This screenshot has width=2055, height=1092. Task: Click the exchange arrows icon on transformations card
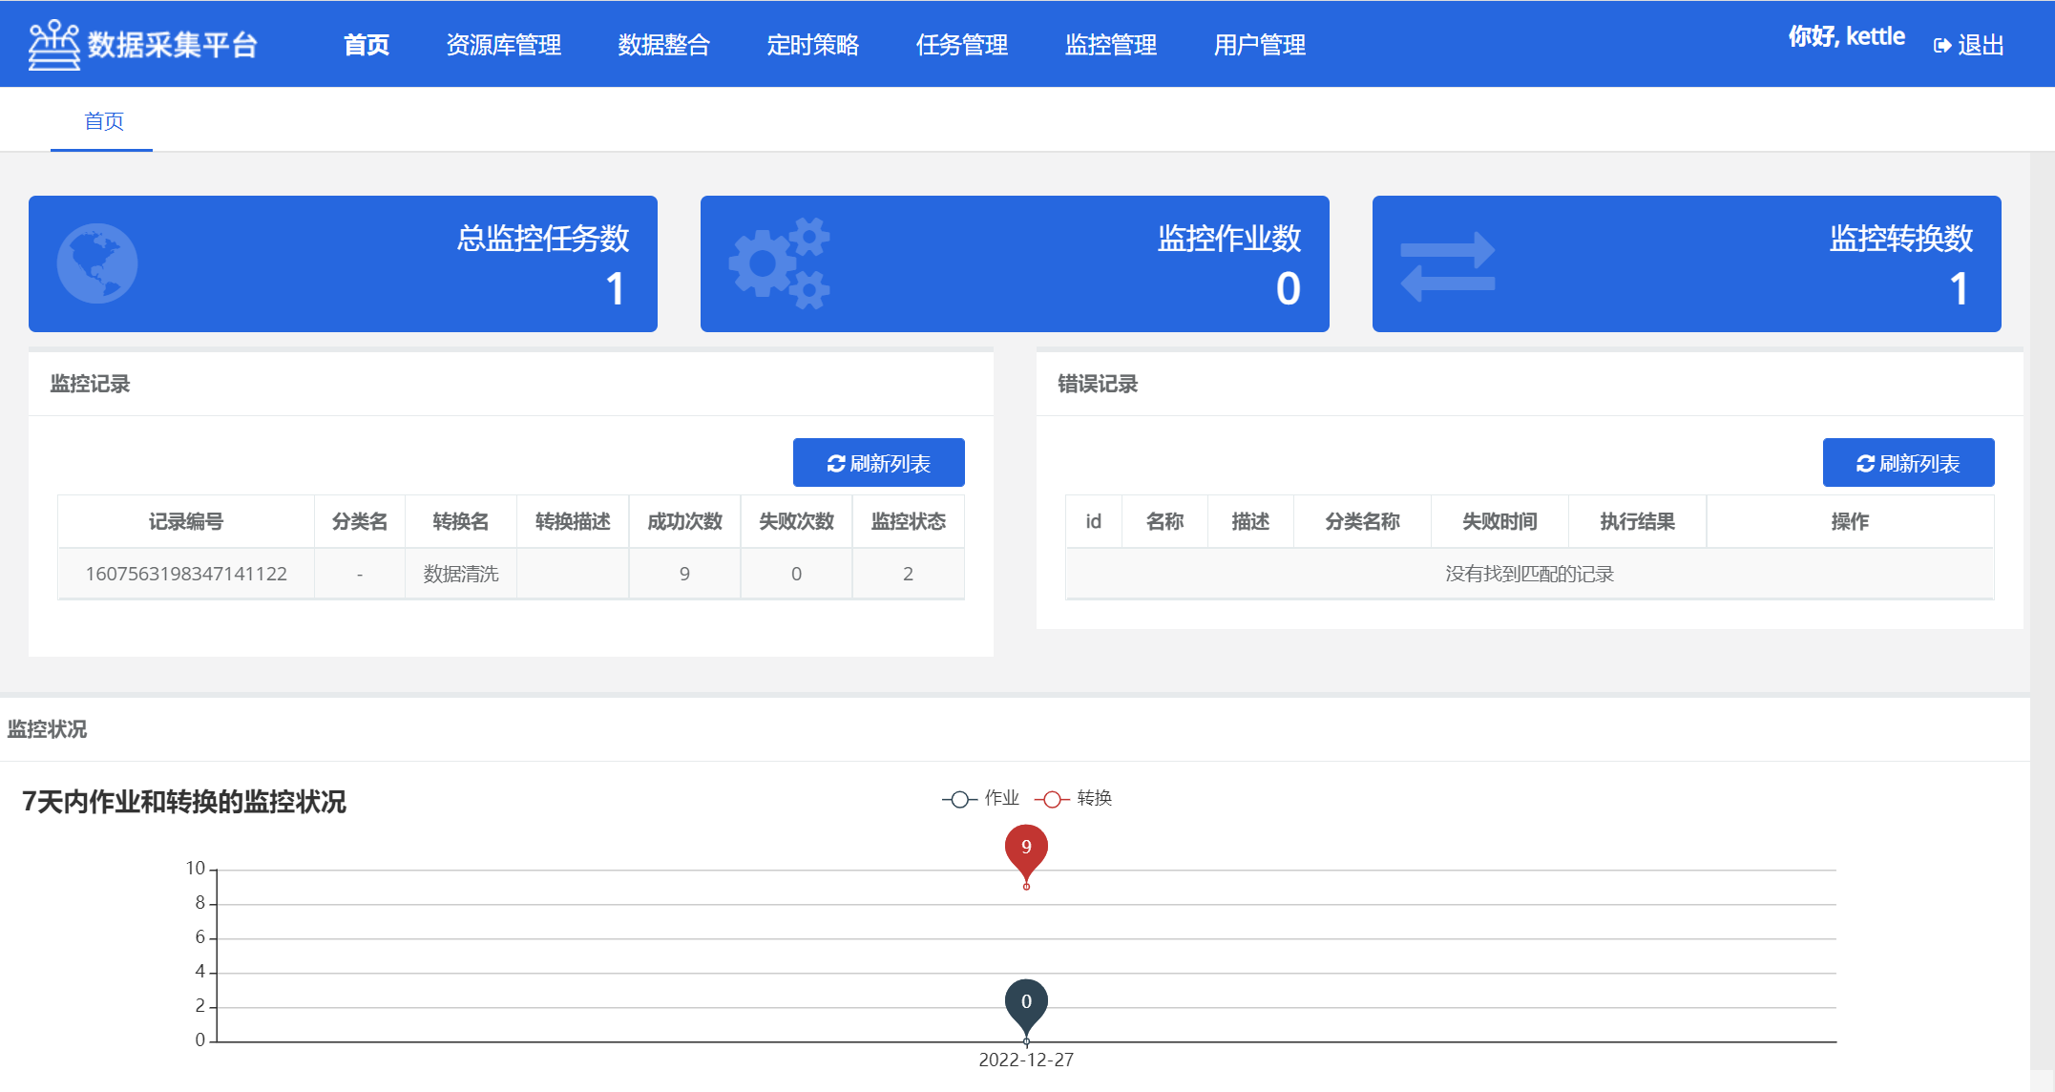click(x=1447, y=266)
